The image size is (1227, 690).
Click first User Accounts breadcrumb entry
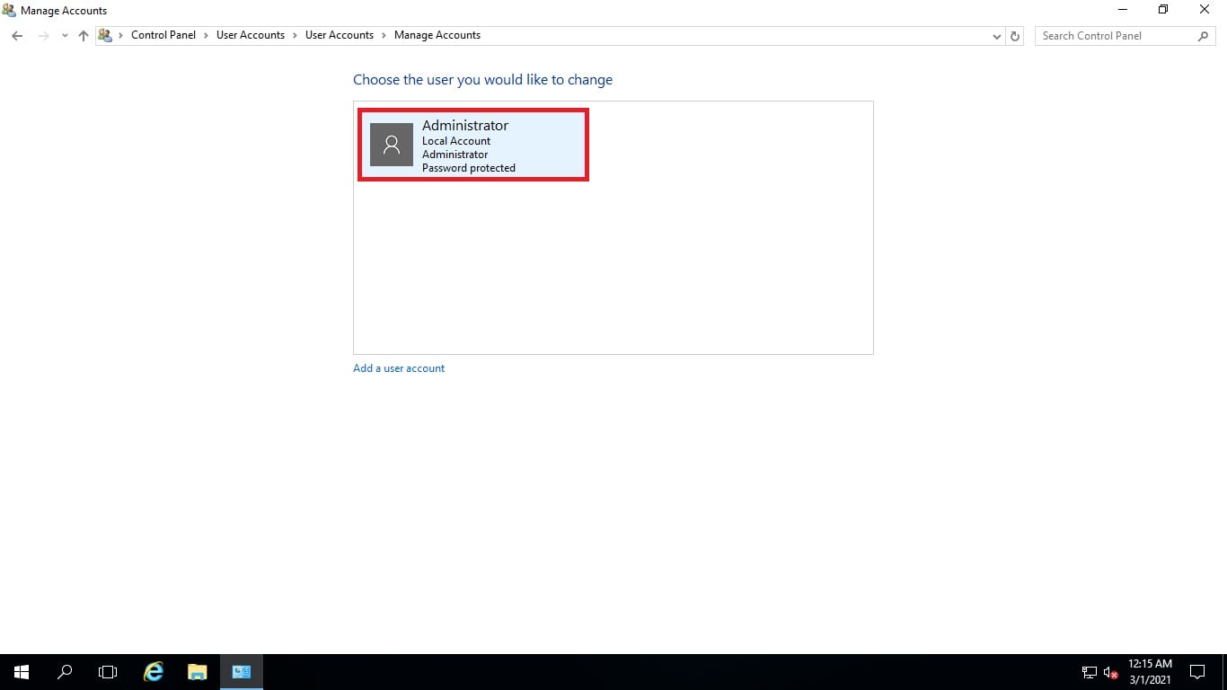click(x=251, y=35)
